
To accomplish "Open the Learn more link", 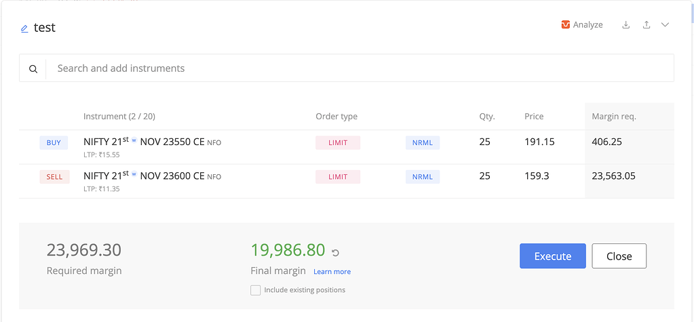I will coord(332,272).
